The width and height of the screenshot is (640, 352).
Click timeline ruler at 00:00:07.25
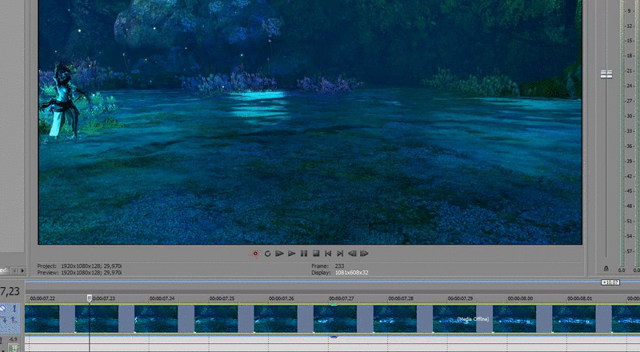222,298
